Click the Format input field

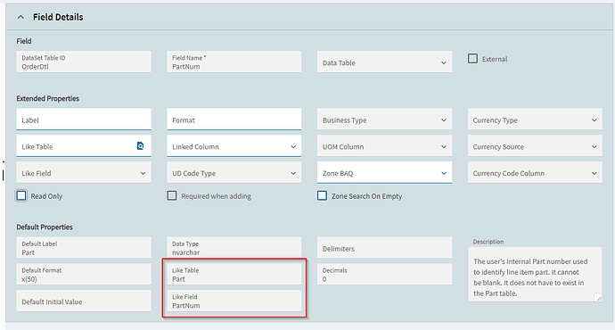pyautogui.click(x=234, y=120)
